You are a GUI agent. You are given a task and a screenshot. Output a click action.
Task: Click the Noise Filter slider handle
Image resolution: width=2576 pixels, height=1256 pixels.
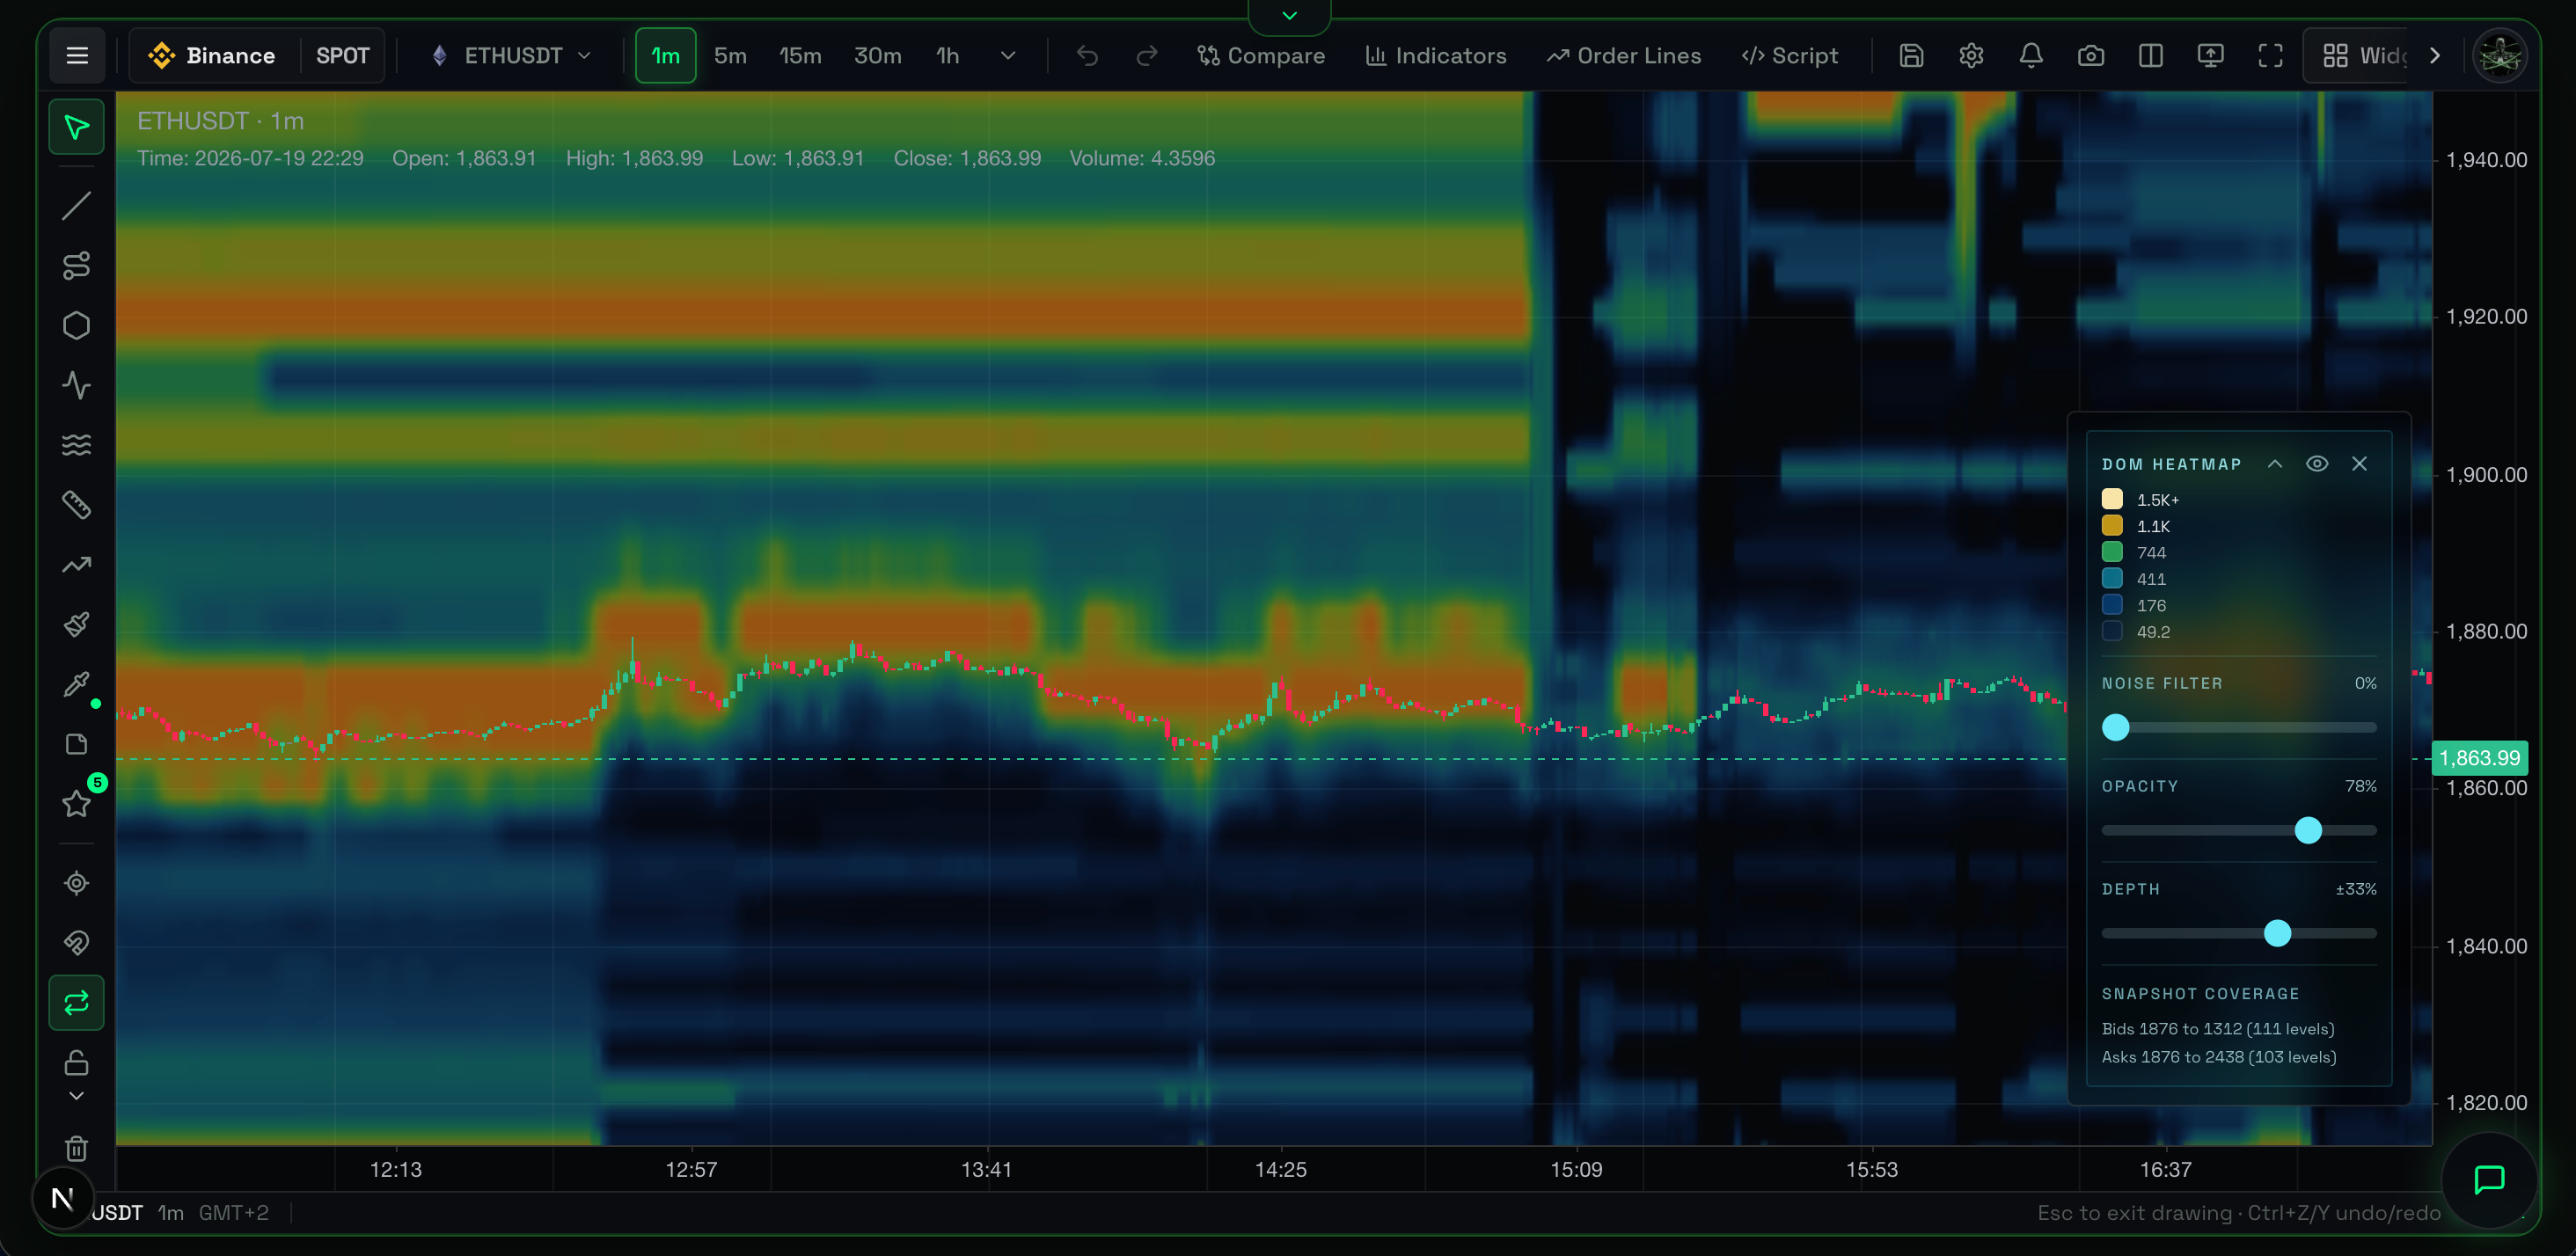pos(2116,728)
